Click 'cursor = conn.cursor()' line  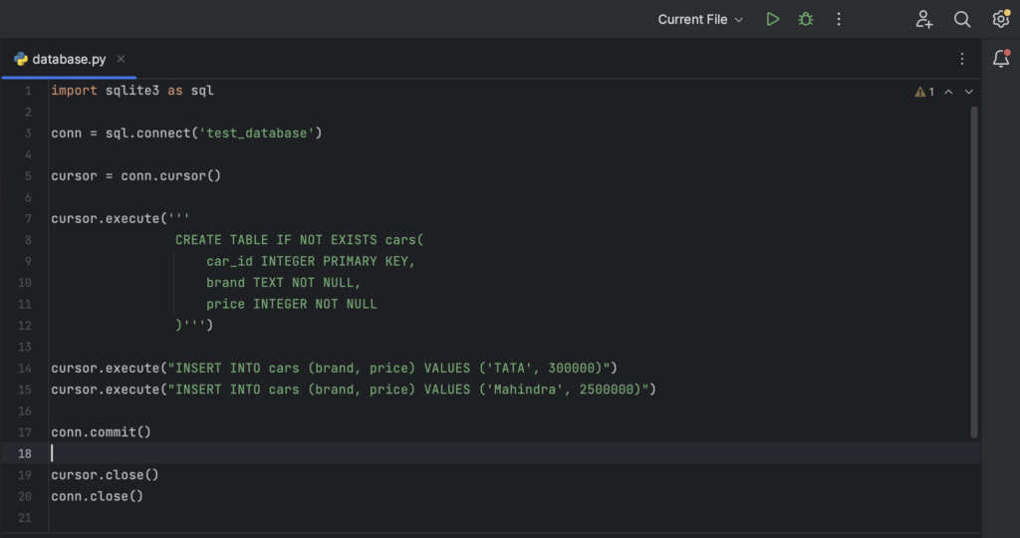(135, 175)
